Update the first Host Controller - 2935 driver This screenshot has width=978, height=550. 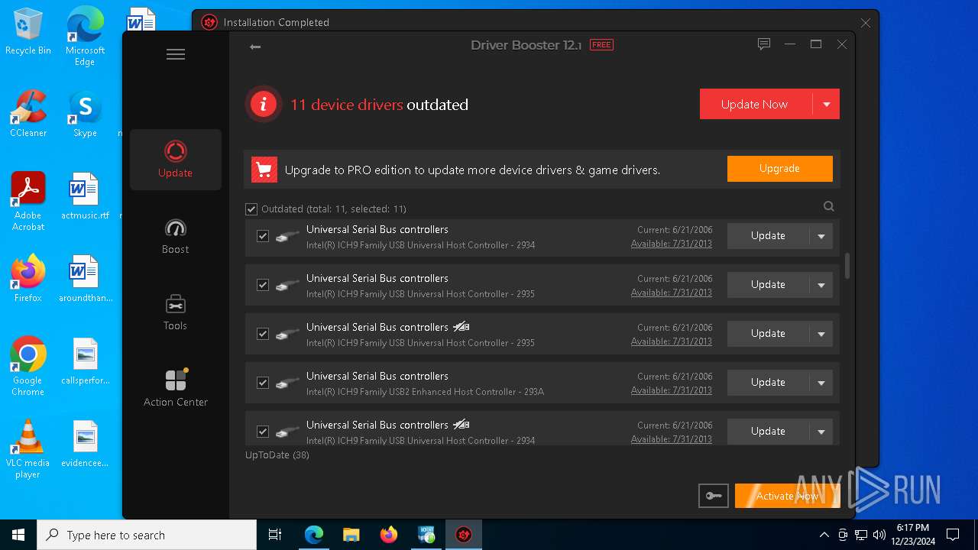pos(768,285)
